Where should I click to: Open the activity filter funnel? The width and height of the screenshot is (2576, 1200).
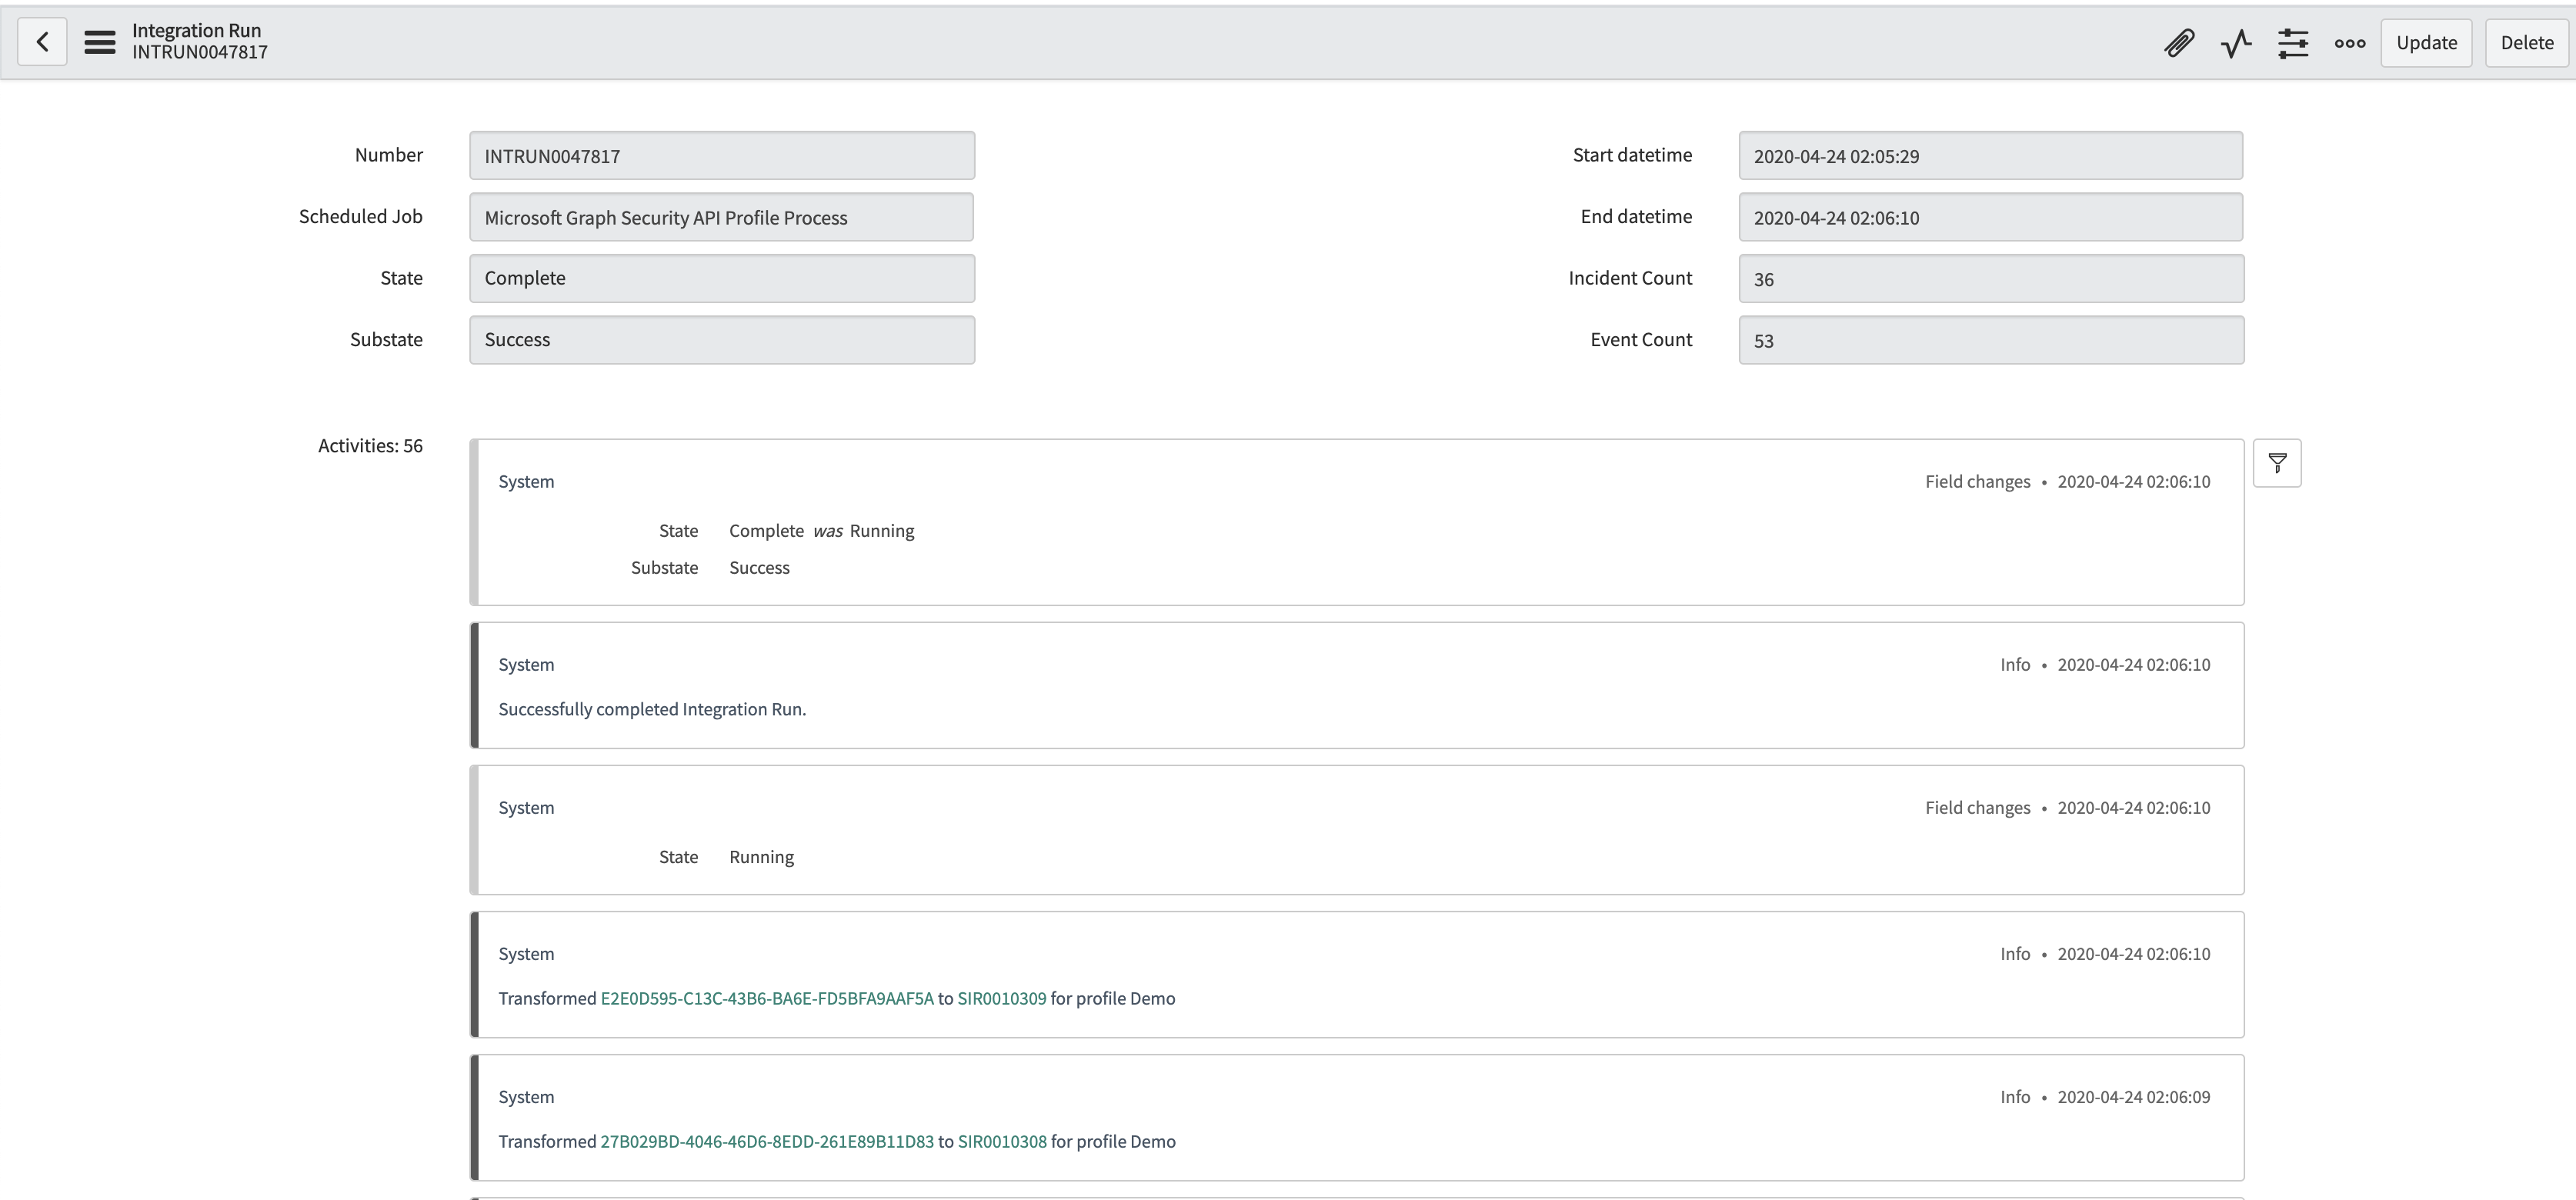point(2277,463)
